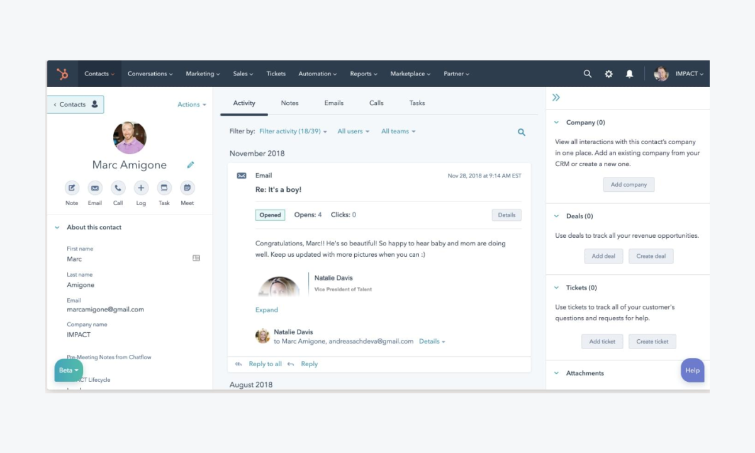The width and height of the screenshot is (755, 453).
Task: Click the Note icon under Marc Amigone
Action: pos(72,187)
